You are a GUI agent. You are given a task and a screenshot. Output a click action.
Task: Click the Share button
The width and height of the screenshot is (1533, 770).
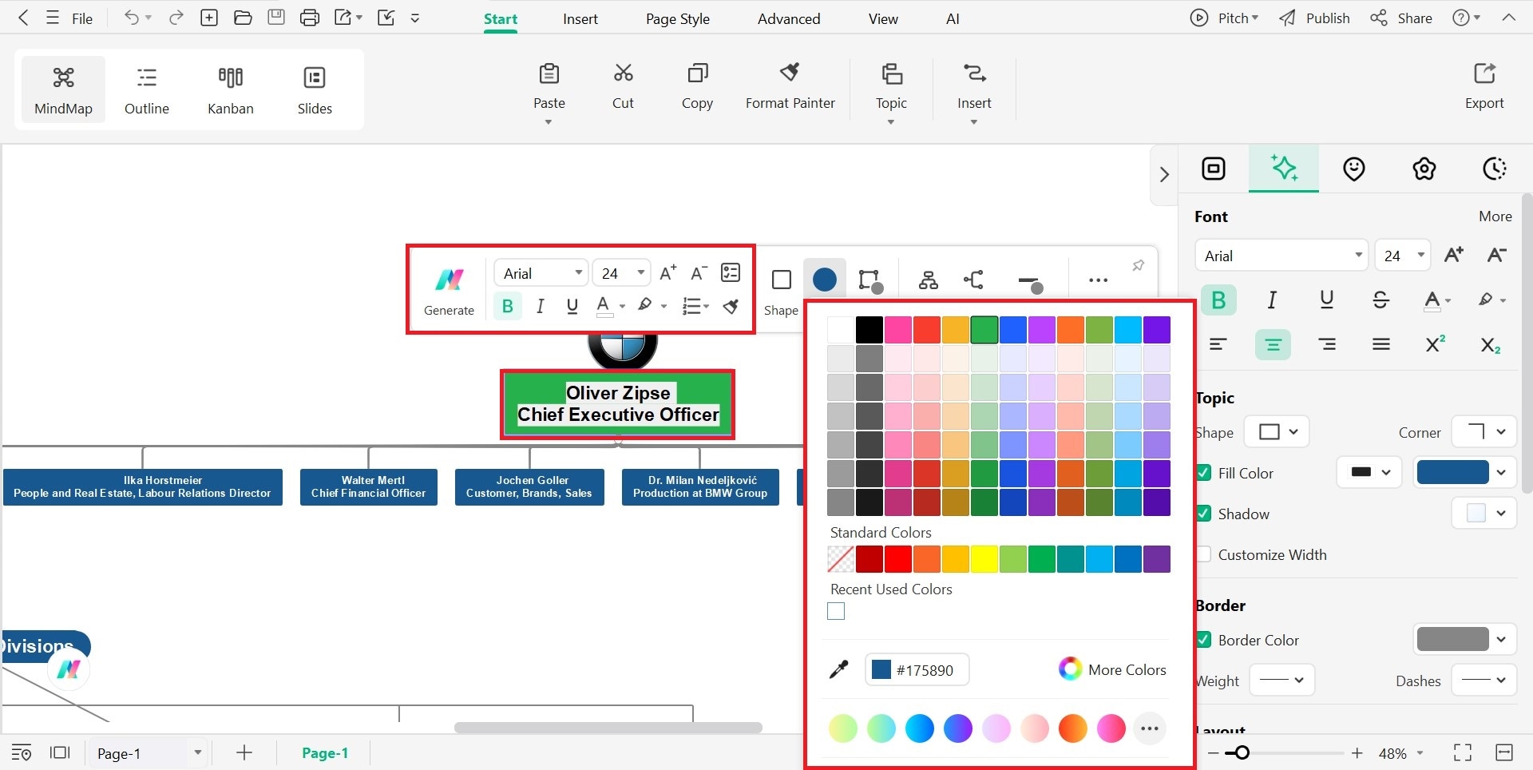1400,18
